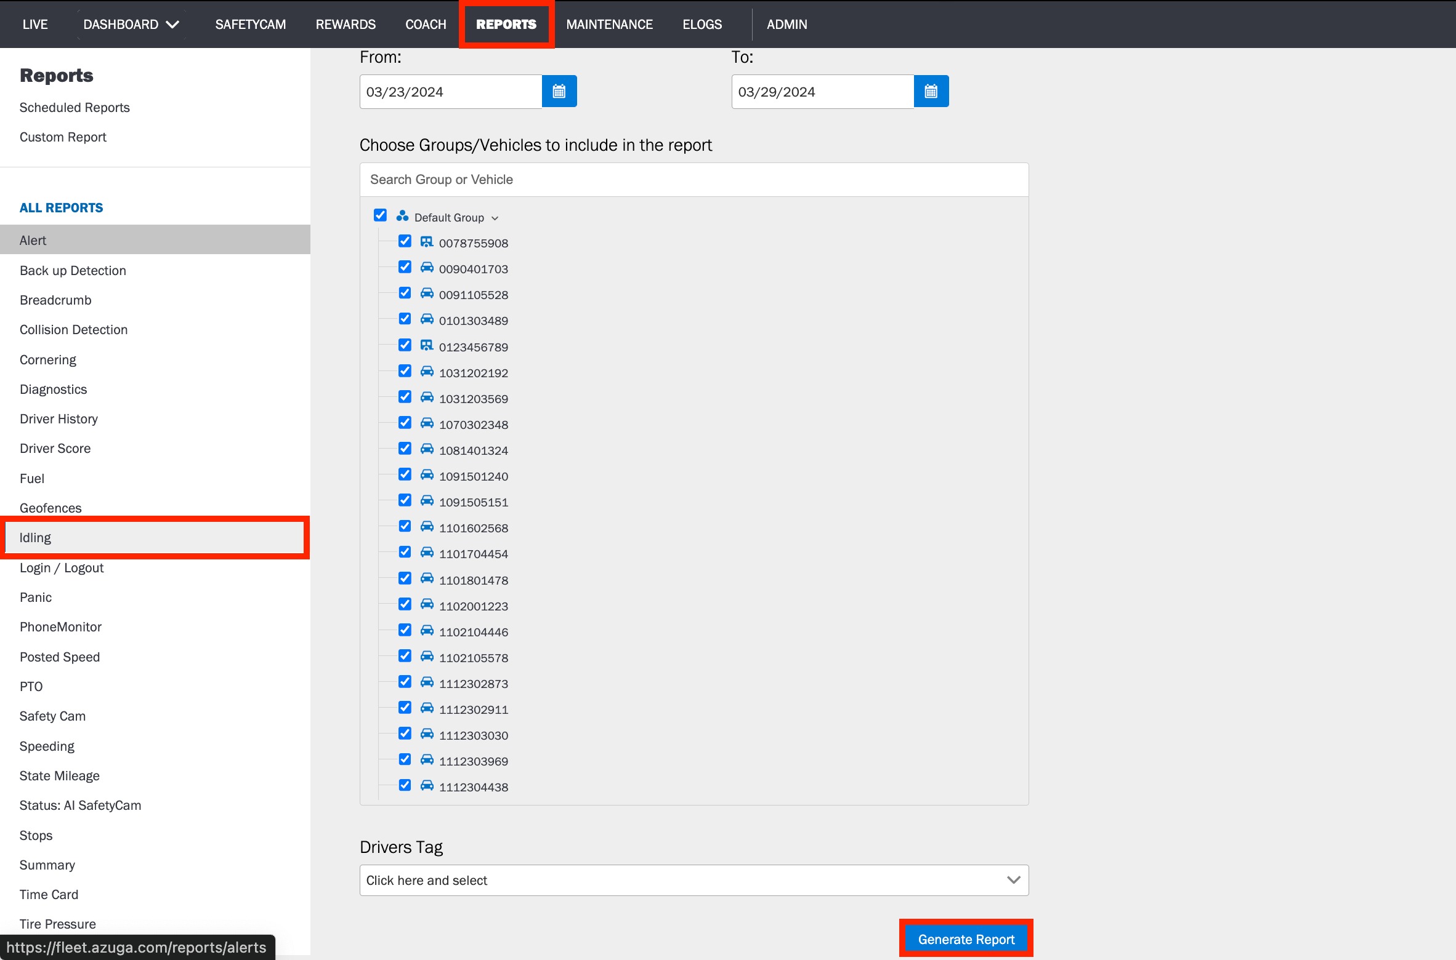This screenshot has height=960, width=1456.
Task: Open the From date calendar picker
Action: pos(559,92)
